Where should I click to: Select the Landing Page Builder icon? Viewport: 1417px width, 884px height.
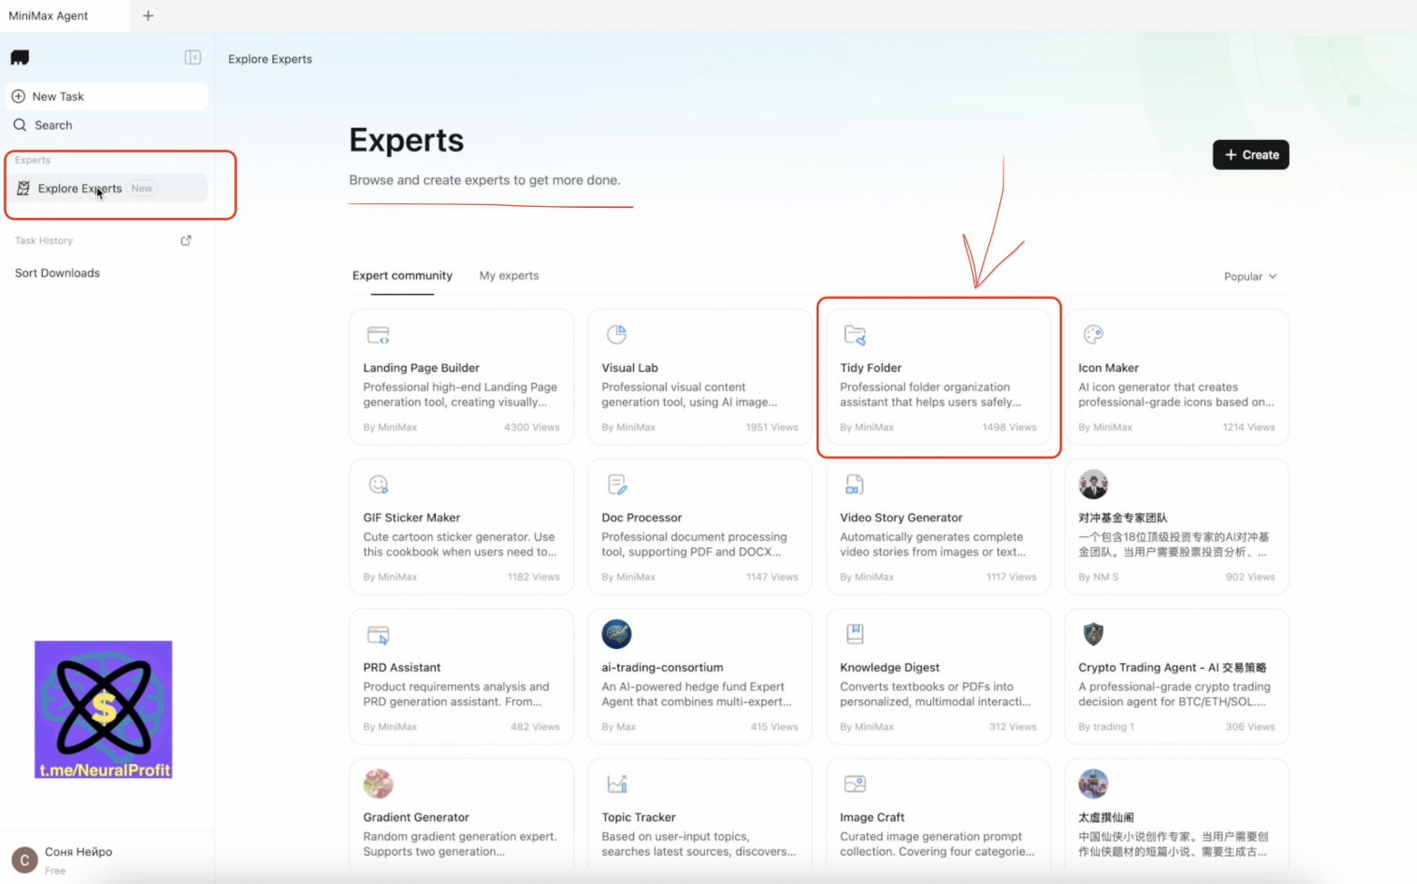click(378, 334)
